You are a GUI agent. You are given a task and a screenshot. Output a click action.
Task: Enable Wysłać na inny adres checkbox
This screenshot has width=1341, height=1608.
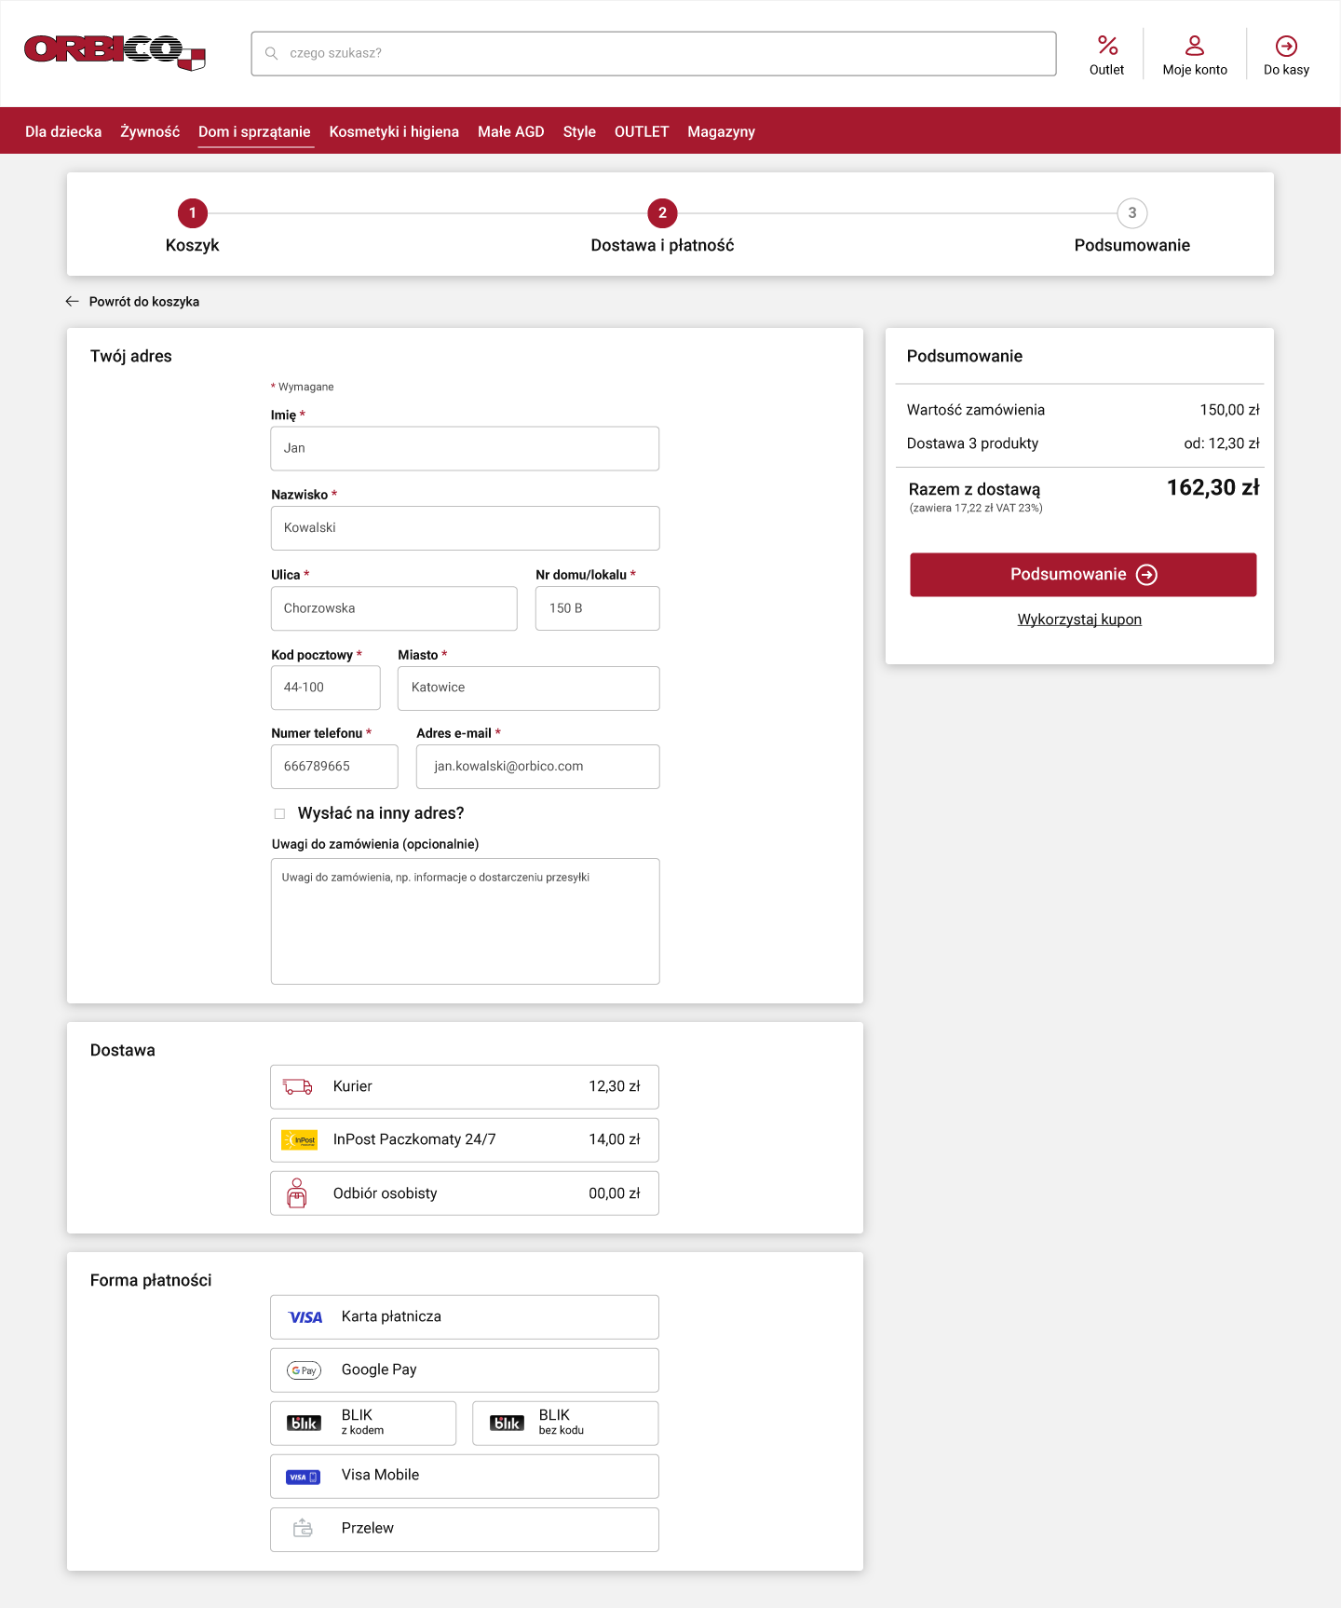pos(279,813)
